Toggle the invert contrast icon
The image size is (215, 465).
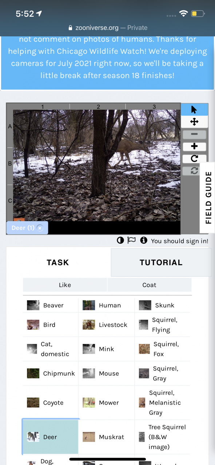(x=120, y=240)
